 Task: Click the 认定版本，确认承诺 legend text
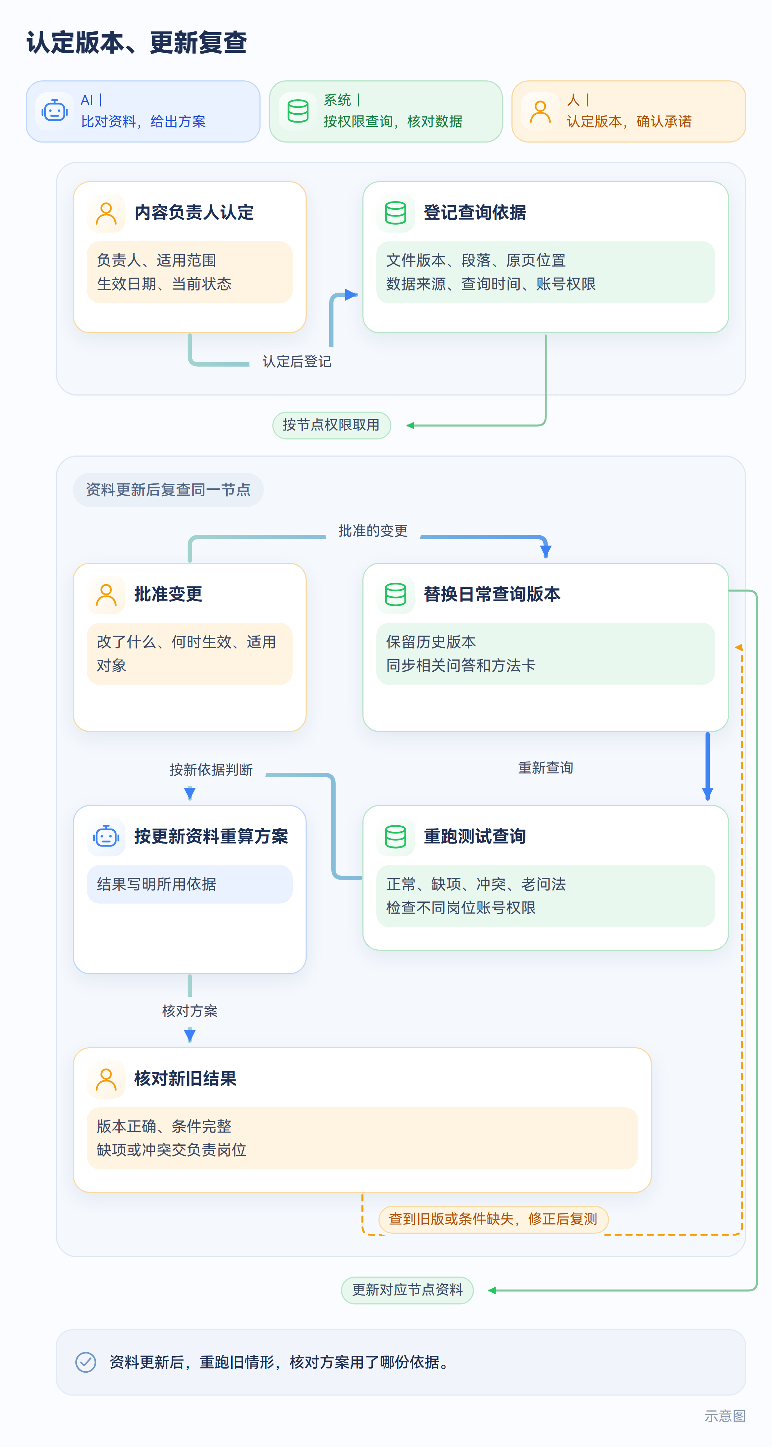pos(629,122)
